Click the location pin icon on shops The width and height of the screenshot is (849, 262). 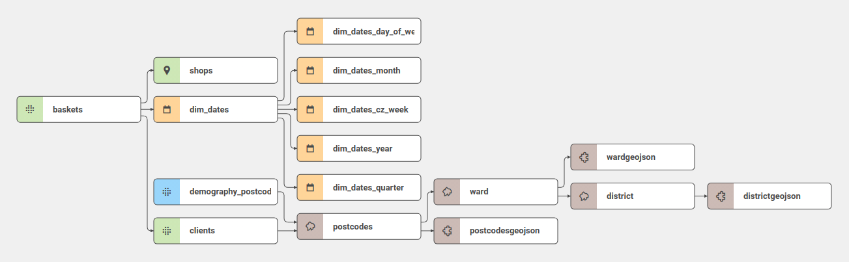pyautogui.click(x=167, y=70)
